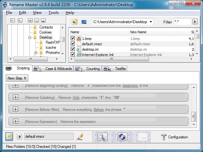Click the Filter text field
The height and width of the screenshot is (152, 203).
pyautogui.click(x=182, y=22)
